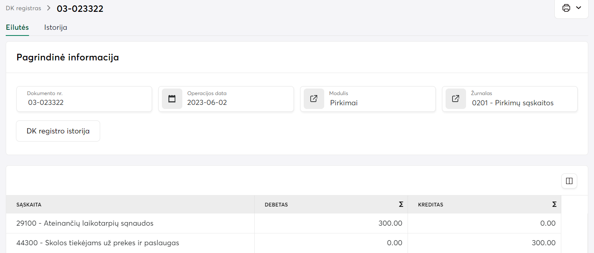Open the Žurnalas external link icon

coord(456,99)
